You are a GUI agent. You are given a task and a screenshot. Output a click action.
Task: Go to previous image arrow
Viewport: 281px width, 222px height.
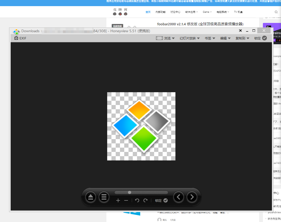click(179, 197)
